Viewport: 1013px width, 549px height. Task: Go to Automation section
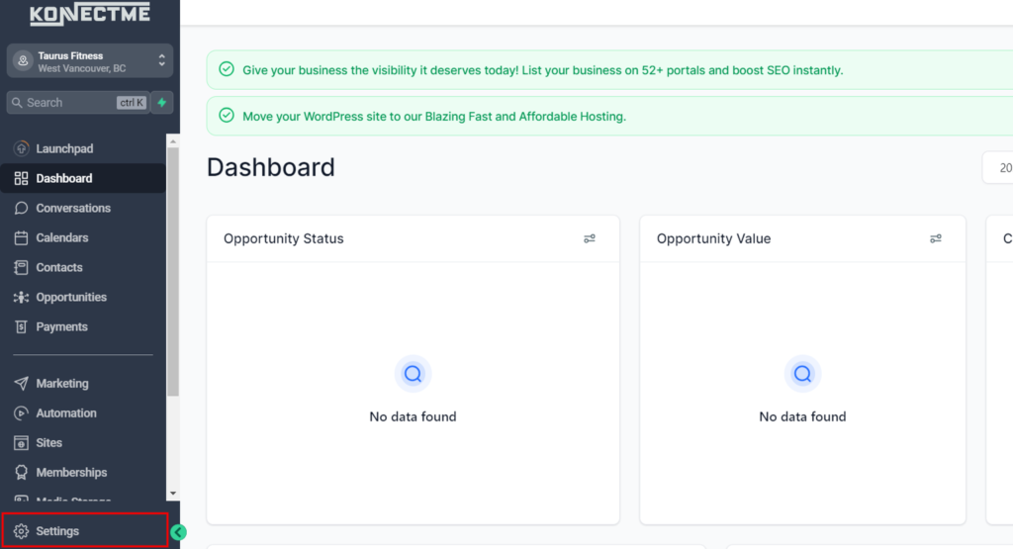pyautogui.click(x=66, y=412)
